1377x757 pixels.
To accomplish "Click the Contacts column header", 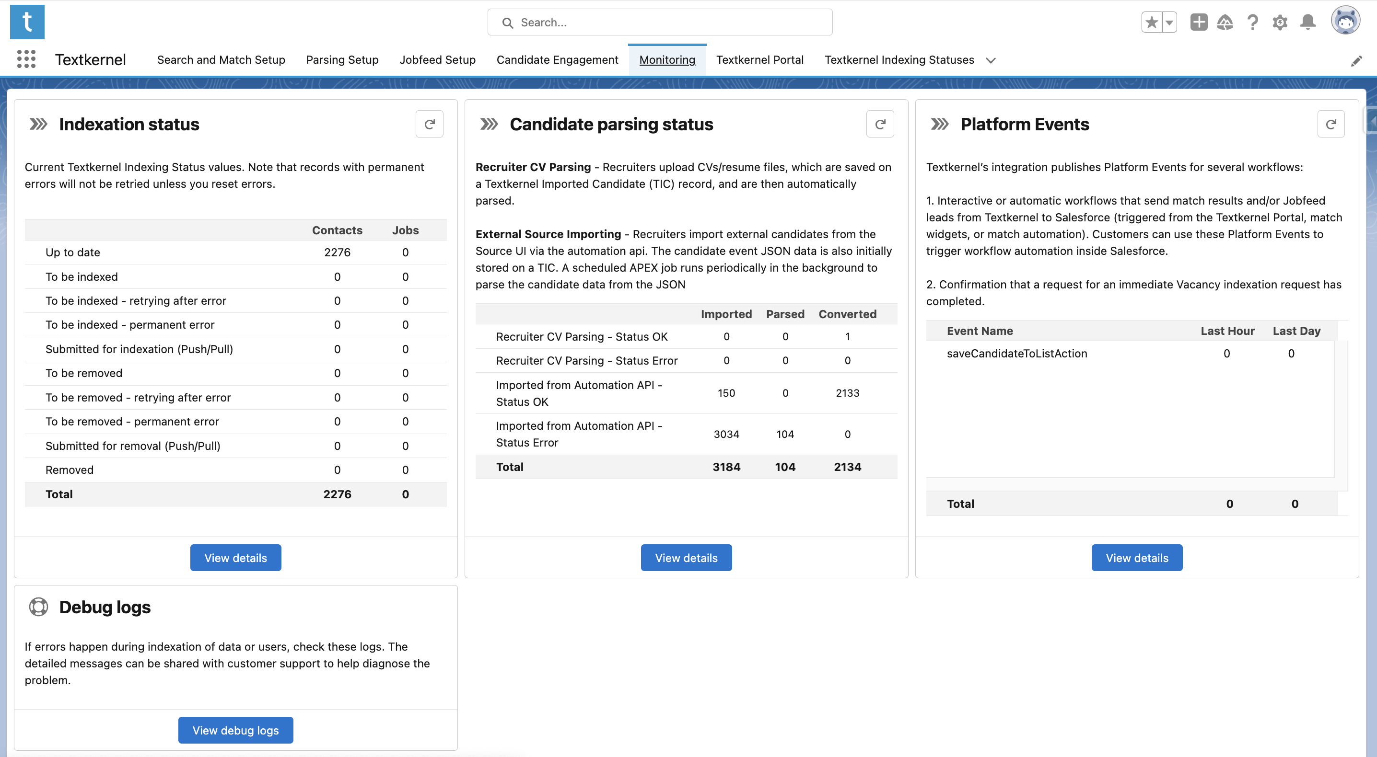I will coord(338,230).
